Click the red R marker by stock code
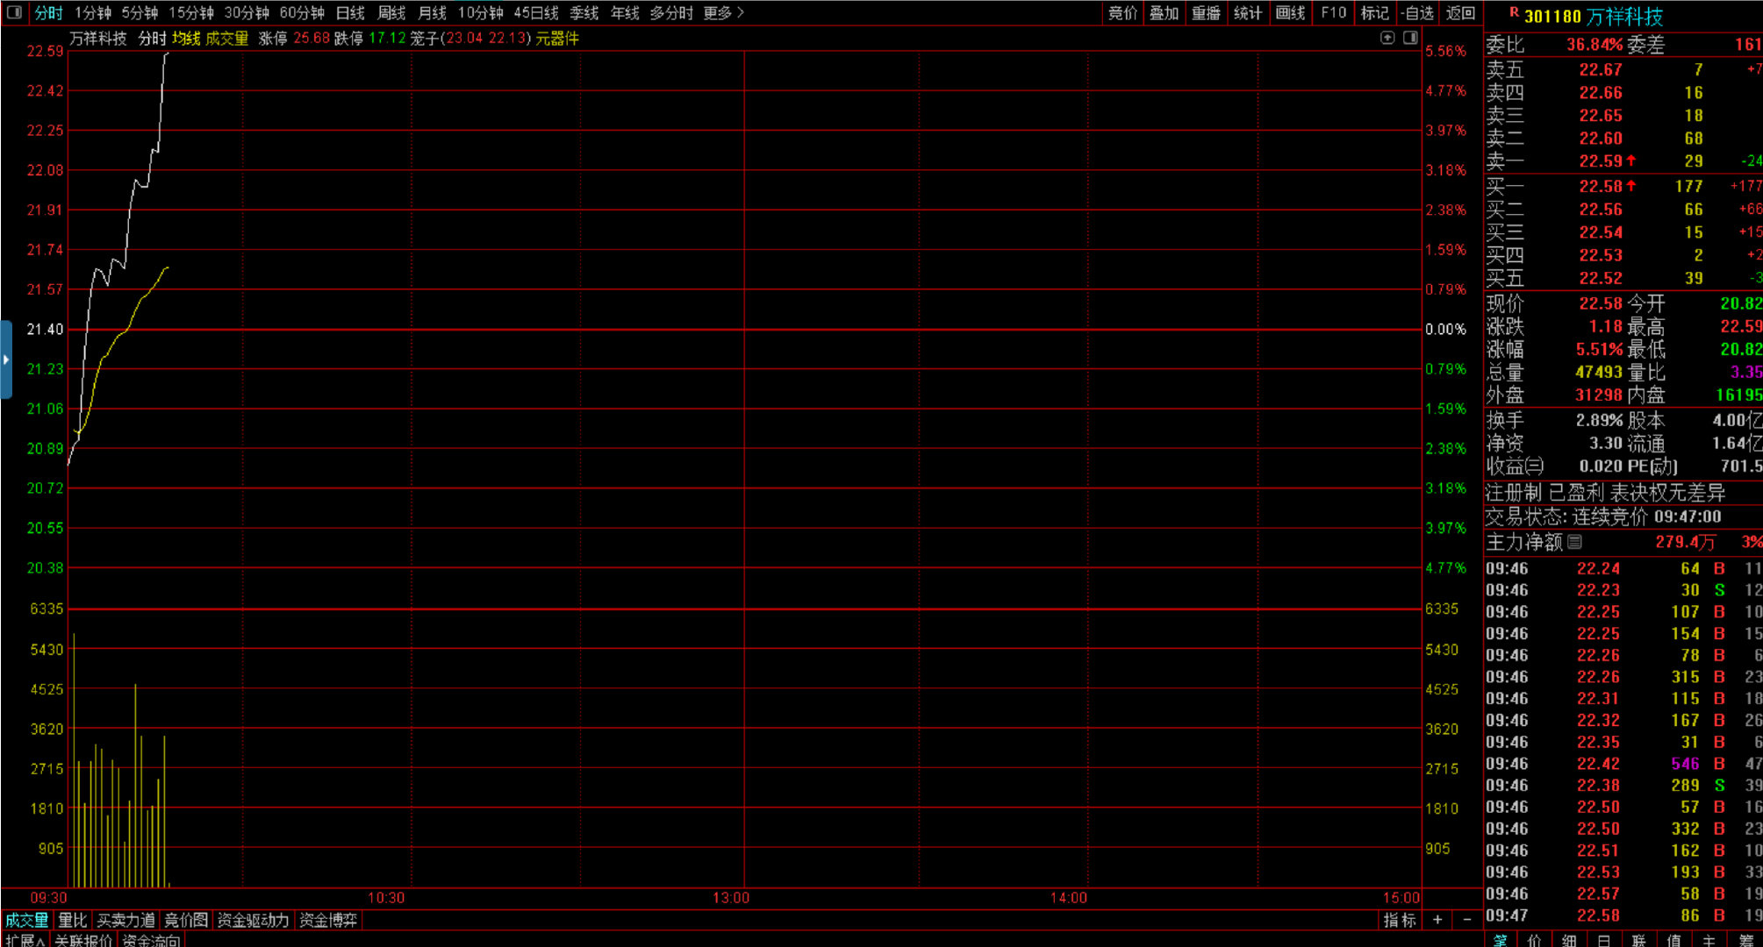Image resolution: width=1763 pixels, height=947 pixels. 1514,13
